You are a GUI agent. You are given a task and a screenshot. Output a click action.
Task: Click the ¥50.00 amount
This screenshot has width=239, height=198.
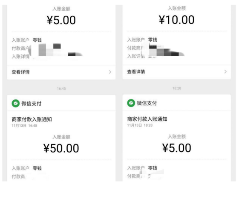[x=61, y=148]
